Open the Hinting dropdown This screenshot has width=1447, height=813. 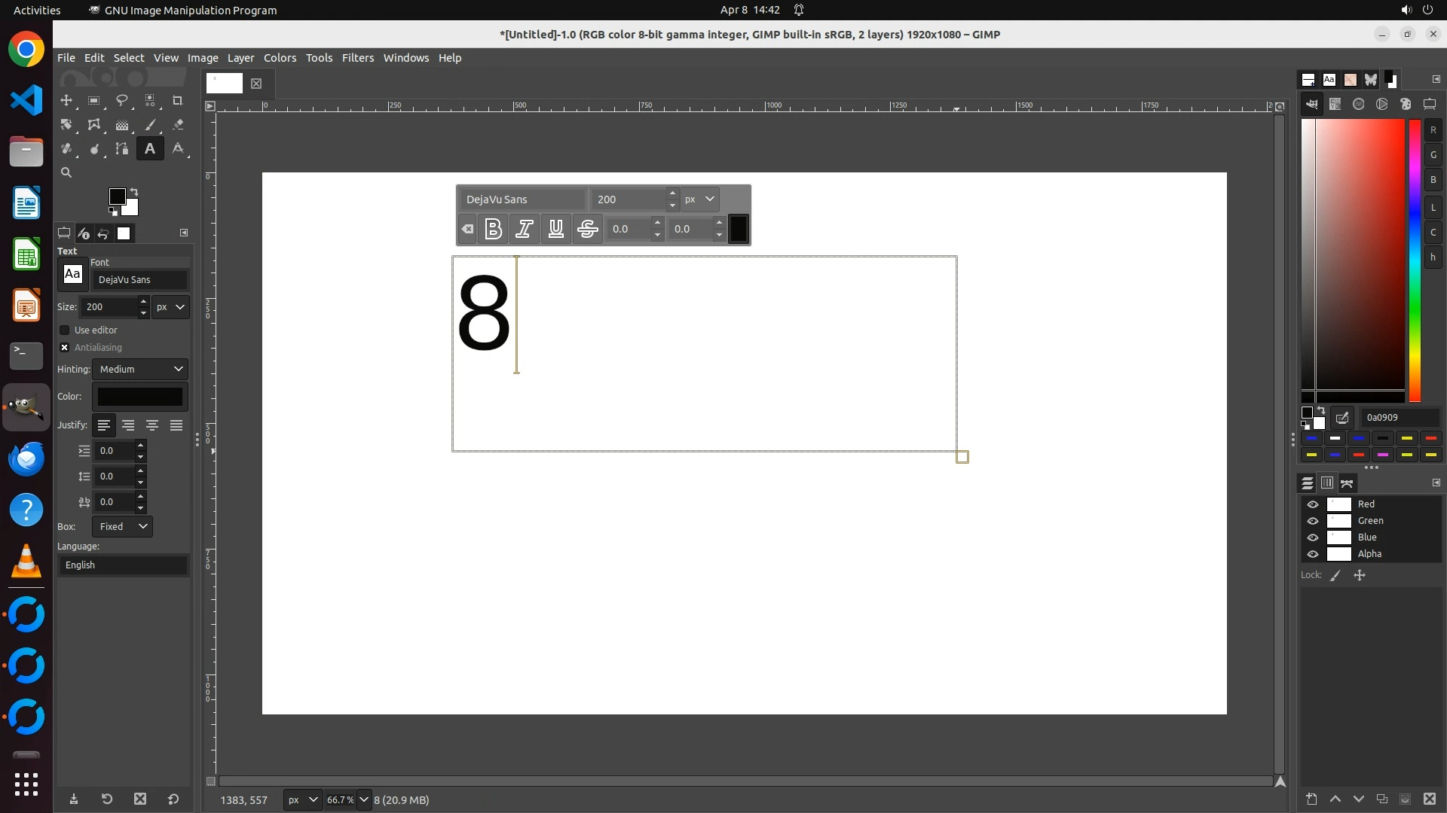tap(140, 370)
